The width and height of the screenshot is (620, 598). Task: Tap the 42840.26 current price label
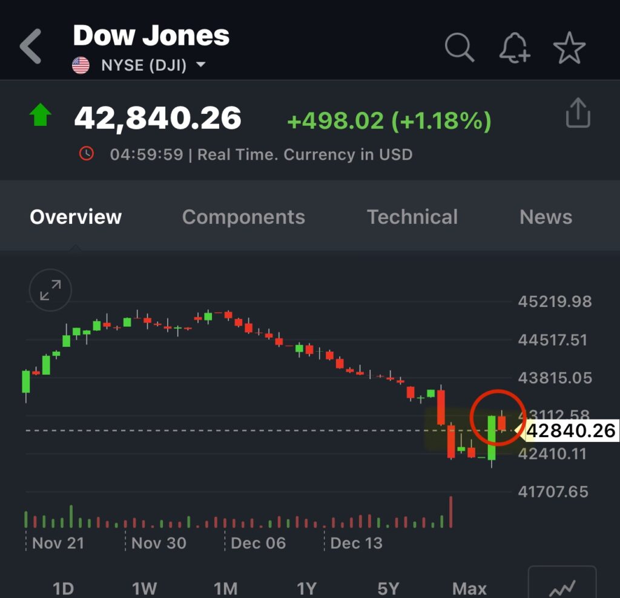[570, 431]
